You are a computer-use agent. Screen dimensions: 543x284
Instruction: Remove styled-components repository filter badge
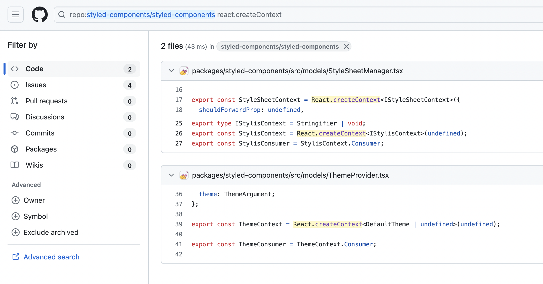pyautogui.click(x=346, y=46)
